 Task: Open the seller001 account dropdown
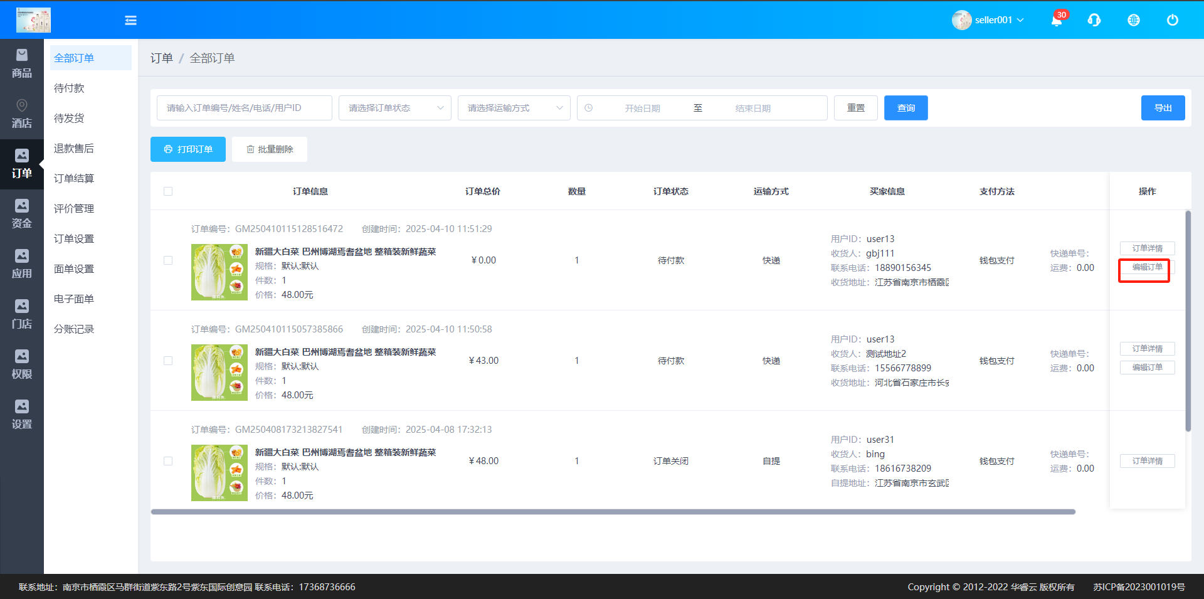(988, 20)
